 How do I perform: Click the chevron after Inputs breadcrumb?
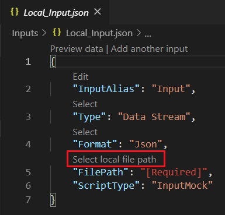coord(44,33)
